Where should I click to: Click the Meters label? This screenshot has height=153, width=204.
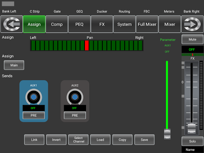click(169, 12)
